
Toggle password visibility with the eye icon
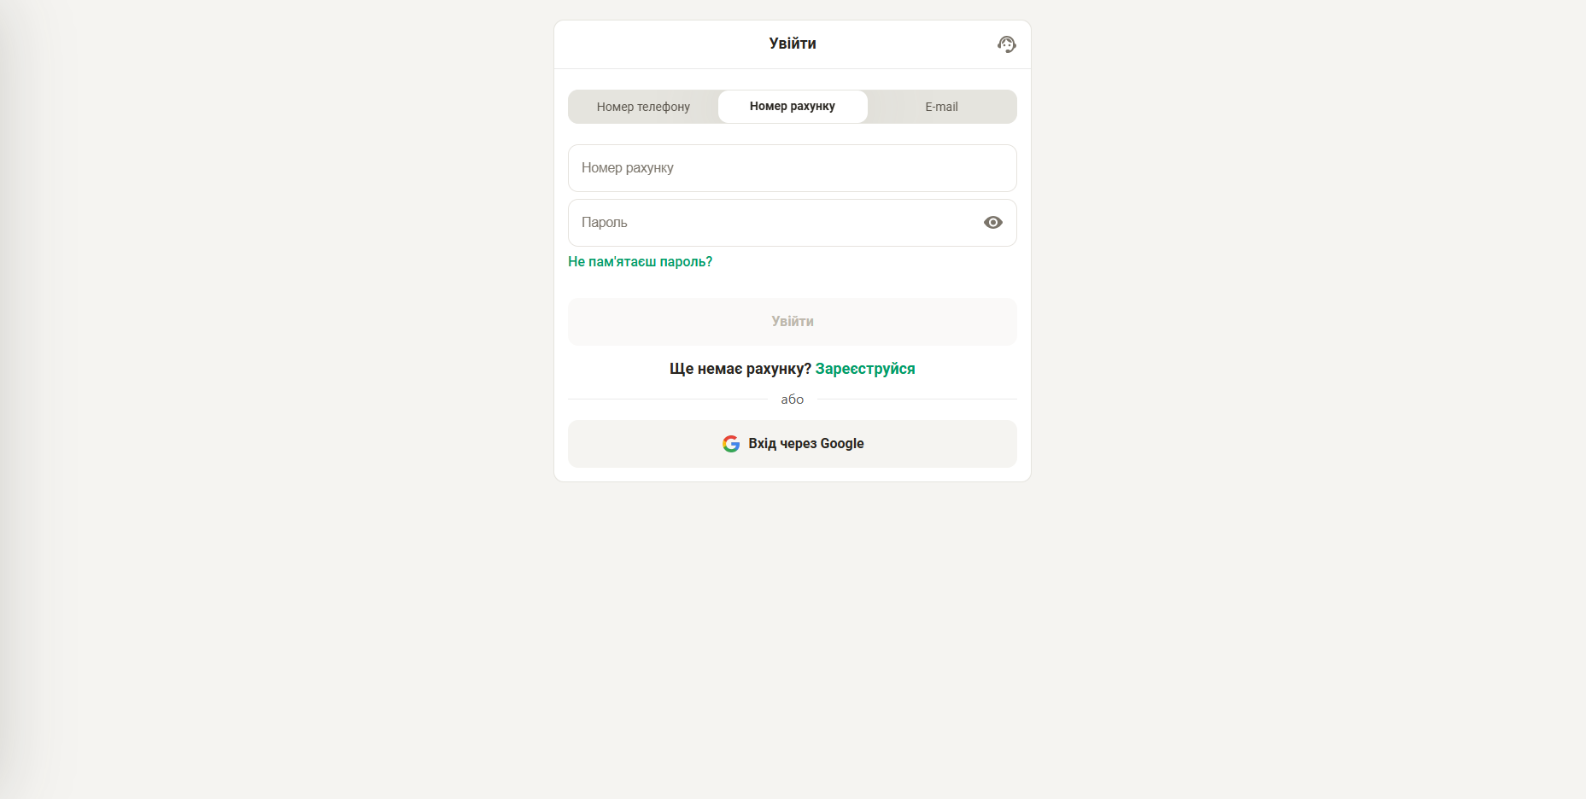(993, 223)
